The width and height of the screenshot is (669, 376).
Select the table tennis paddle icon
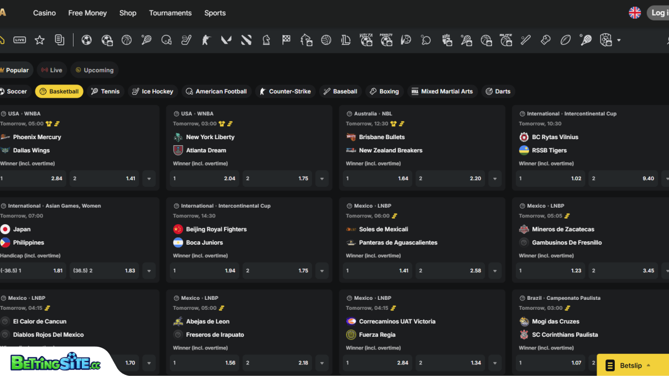point(426,40)
